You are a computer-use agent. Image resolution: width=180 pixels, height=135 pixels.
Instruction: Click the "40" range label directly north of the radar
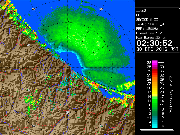tap(67, 22)
